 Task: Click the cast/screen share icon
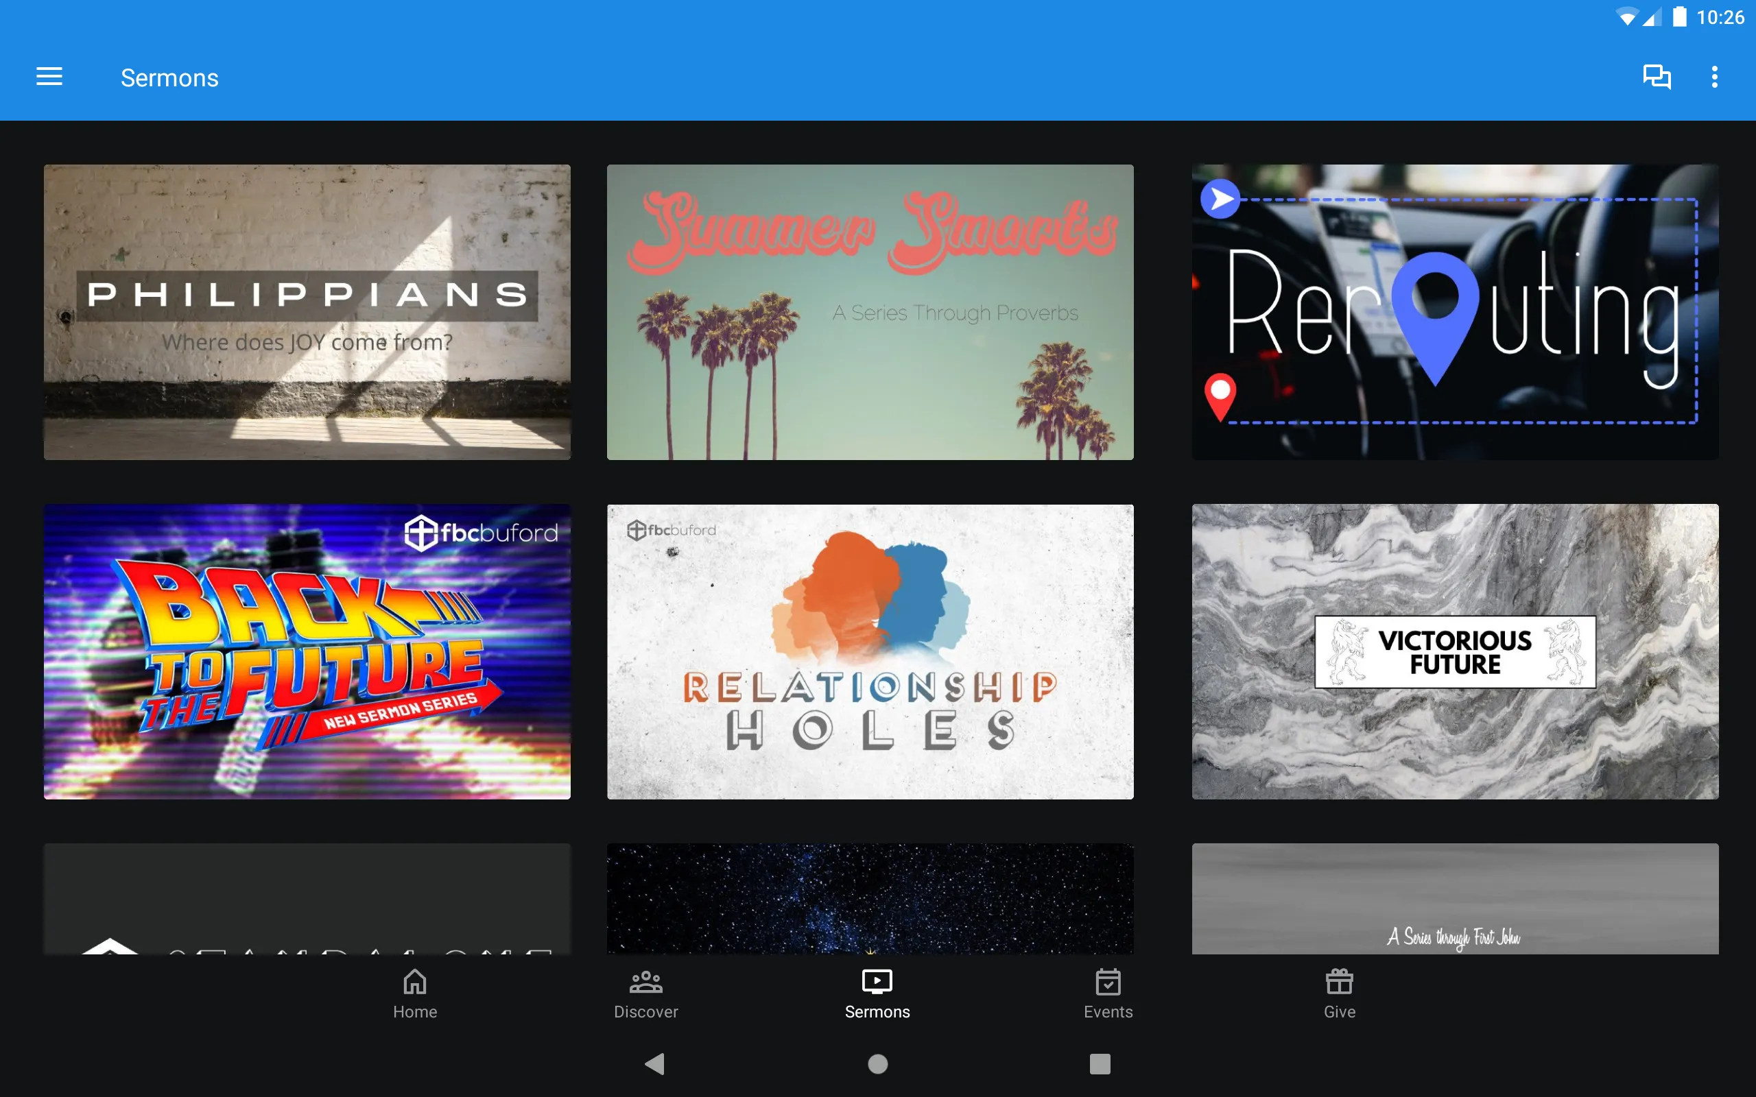(1656, 77)
